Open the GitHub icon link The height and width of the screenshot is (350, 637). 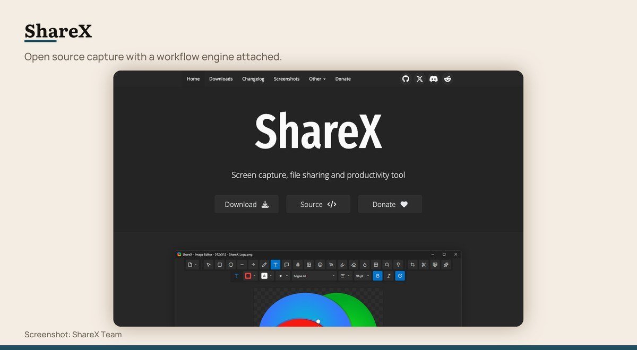(x=406, y=78)
